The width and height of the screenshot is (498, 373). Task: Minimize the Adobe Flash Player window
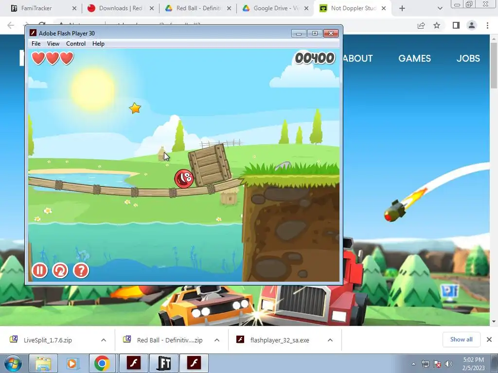[x=299, y=34]
